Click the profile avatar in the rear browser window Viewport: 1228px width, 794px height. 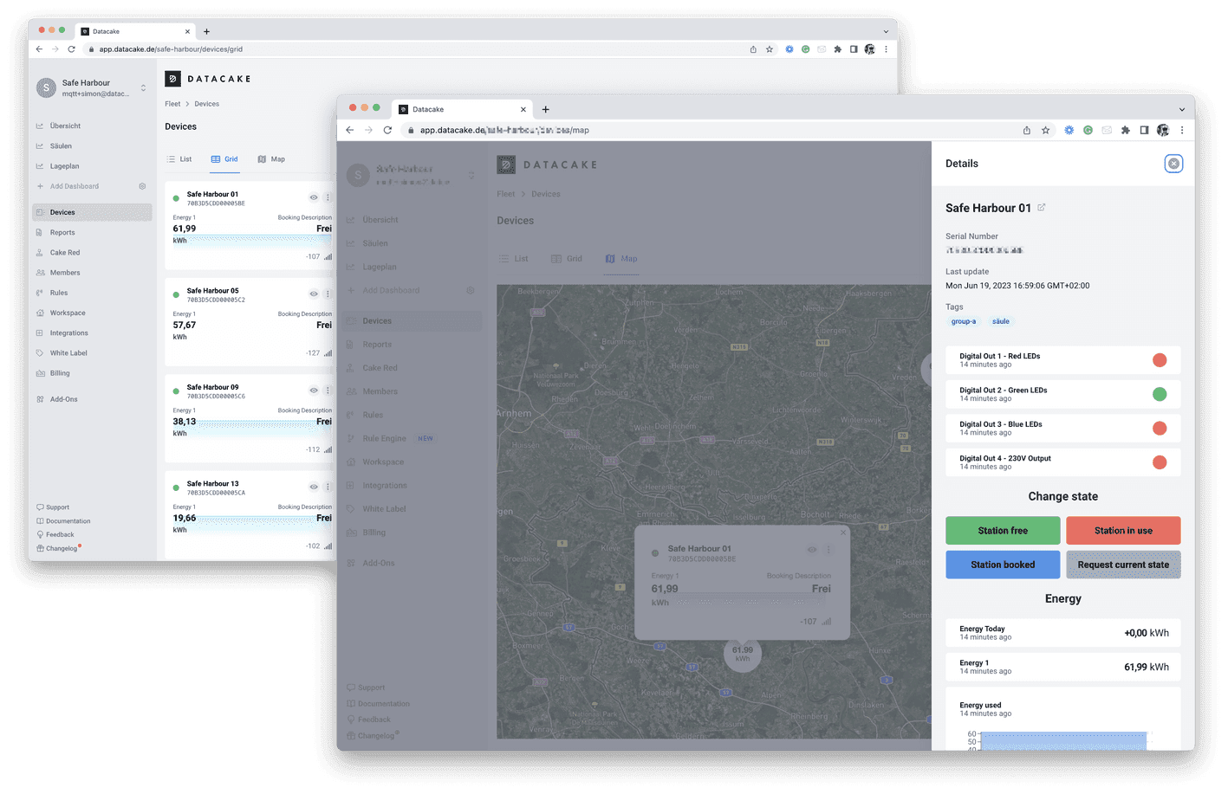coord(869,49)
